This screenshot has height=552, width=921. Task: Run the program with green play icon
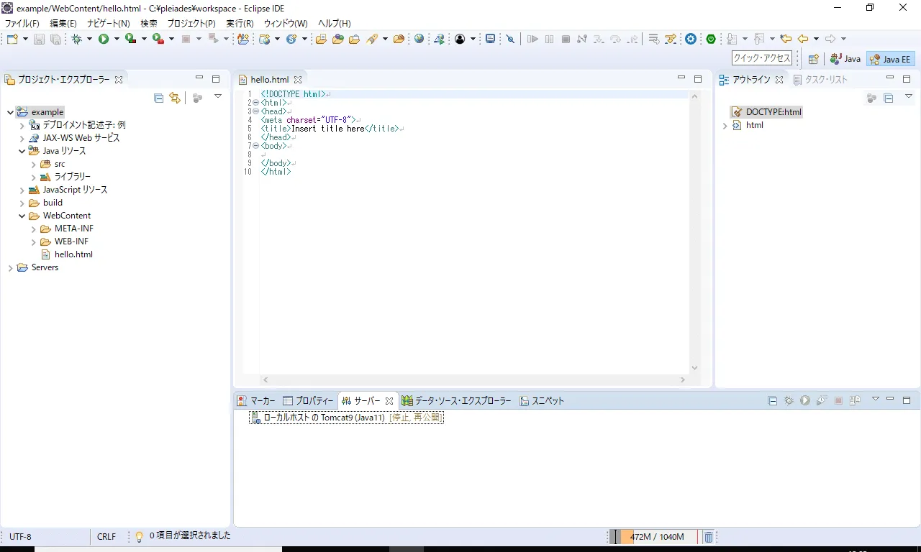pyautogui.click(x=104, y=39)
